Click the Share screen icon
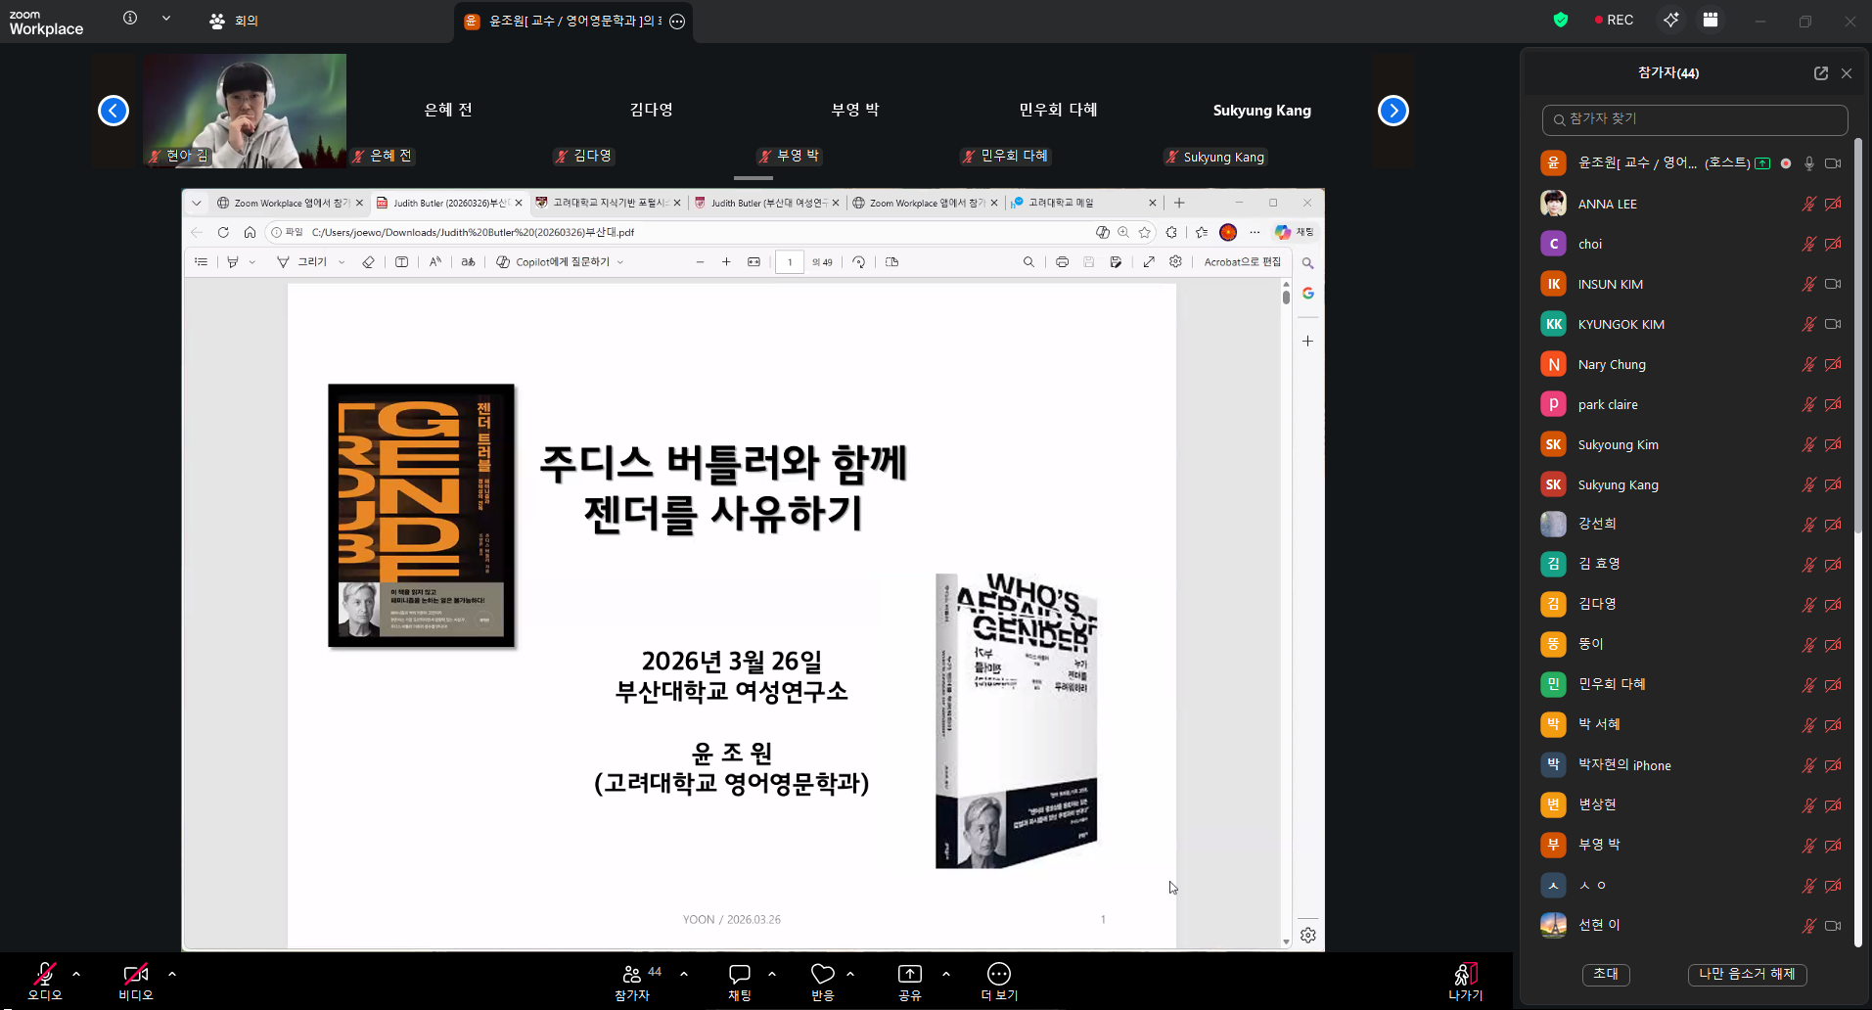1872x1010 pixels. (909, 974)
